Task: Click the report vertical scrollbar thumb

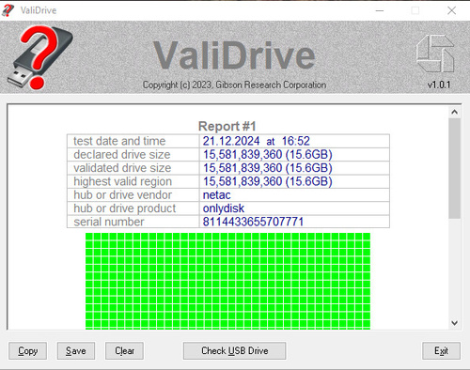Action: [455, 168]
